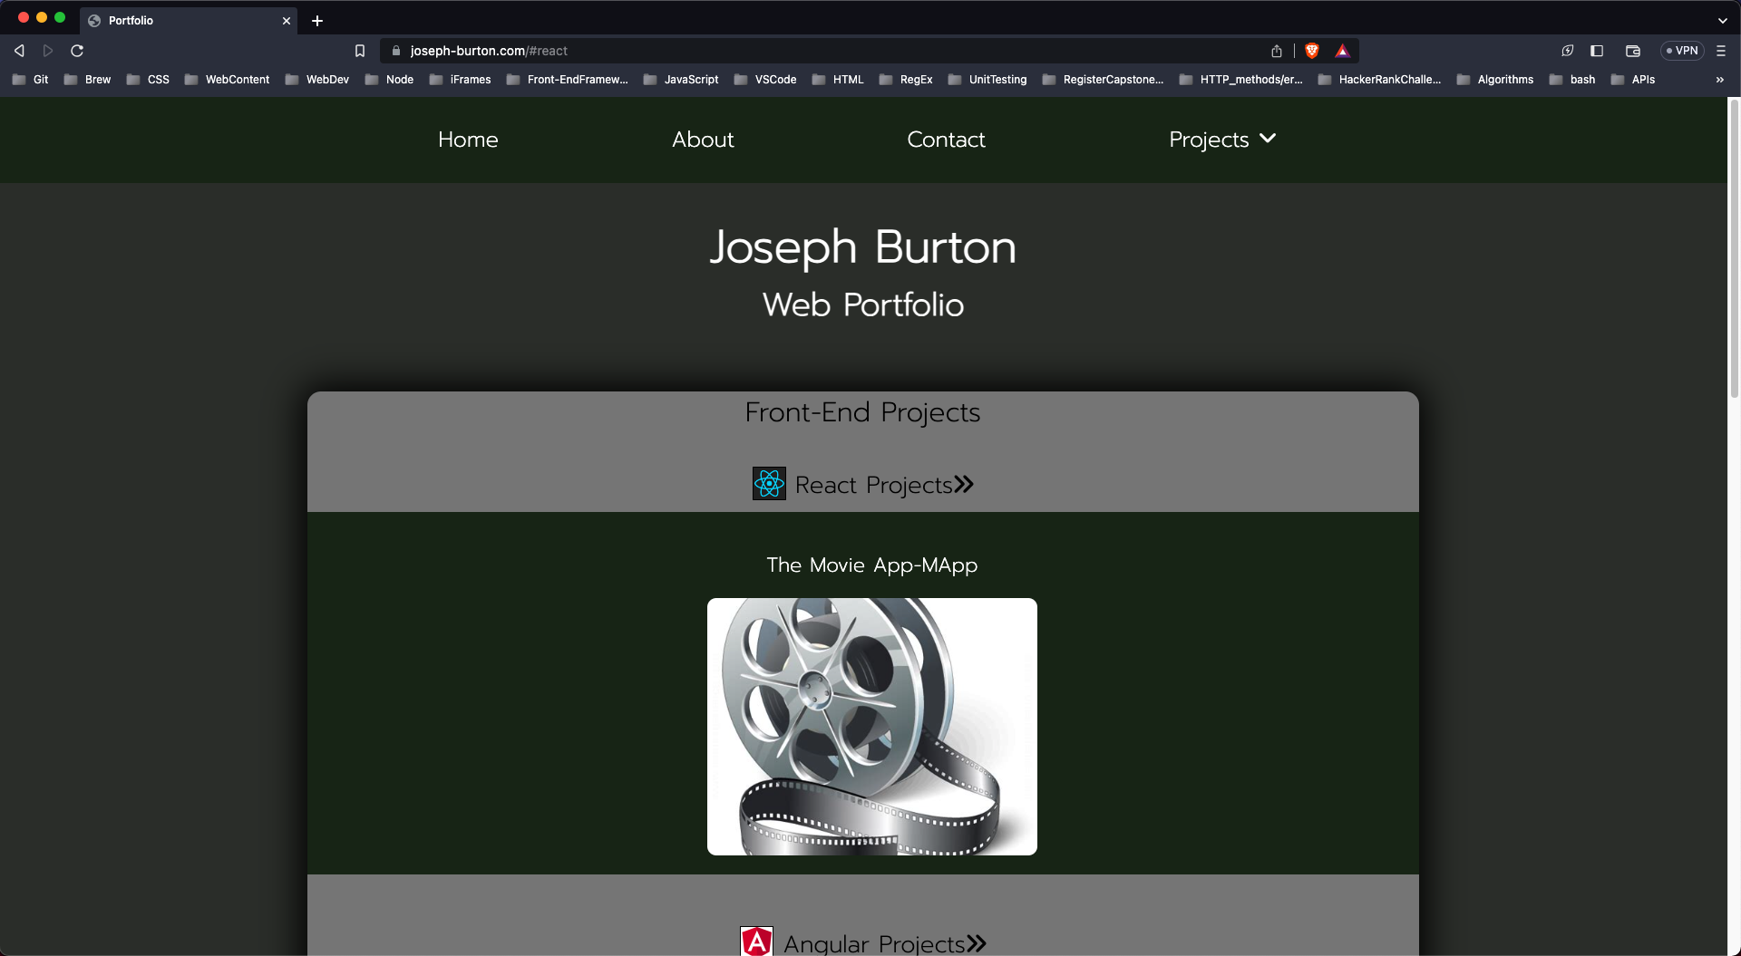This screenshot has height=956, width=1741.
Task: Open the WebContent bookmark folder
Action: (x=227, y=80)
